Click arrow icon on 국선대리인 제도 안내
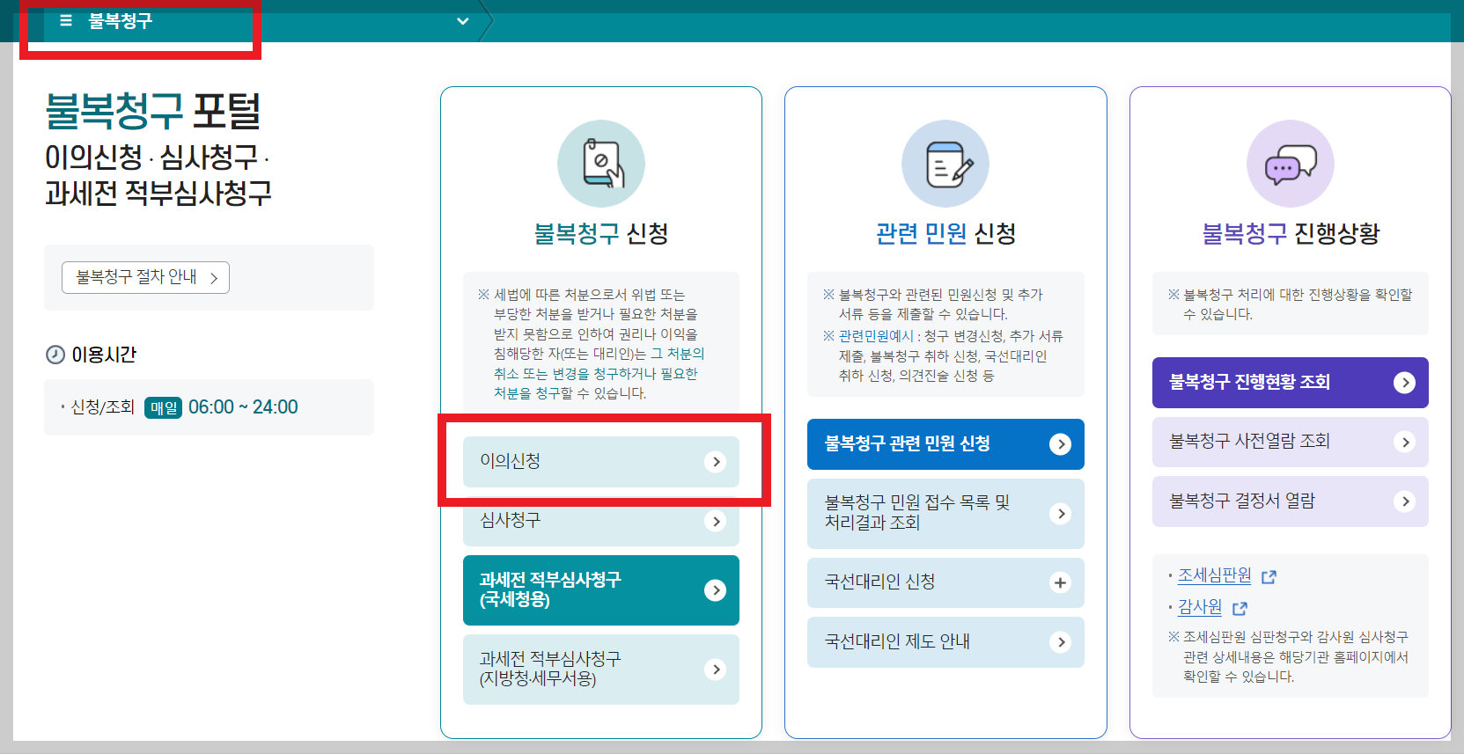The image size is (1464, 754). point(1061,642)
